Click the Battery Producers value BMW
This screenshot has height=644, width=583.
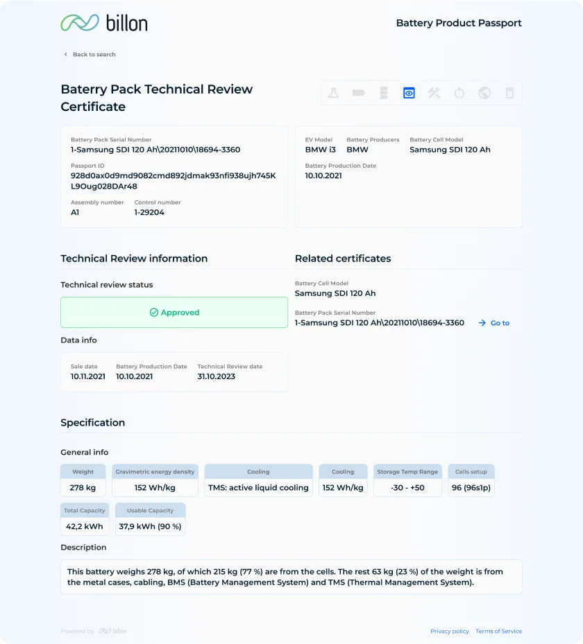coord(357,150)
